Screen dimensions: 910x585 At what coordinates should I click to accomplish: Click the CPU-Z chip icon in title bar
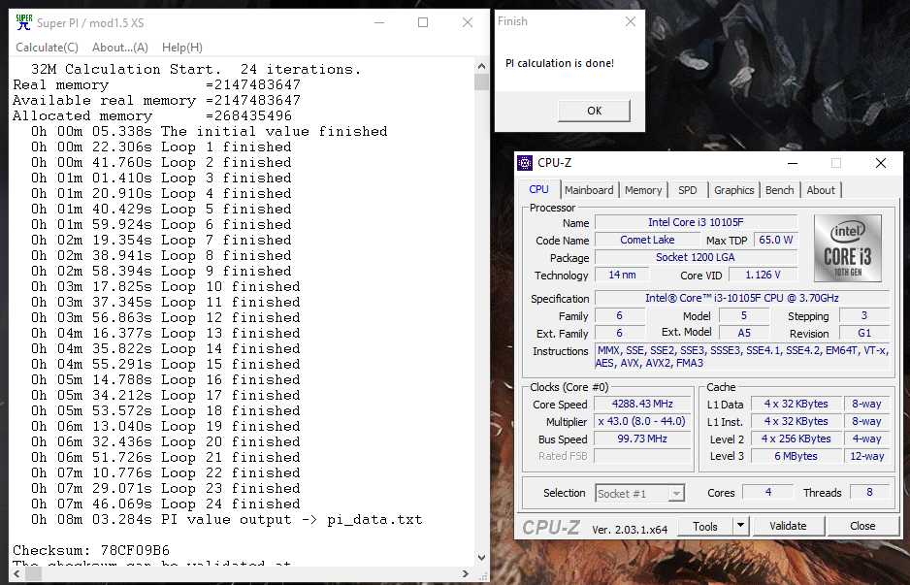pos(525,163)
